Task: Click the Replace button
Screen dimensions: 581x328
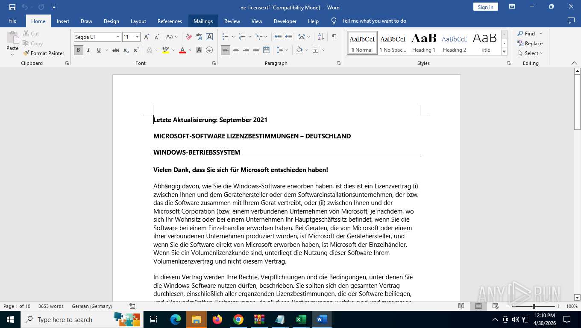Action: coord(530,43)
